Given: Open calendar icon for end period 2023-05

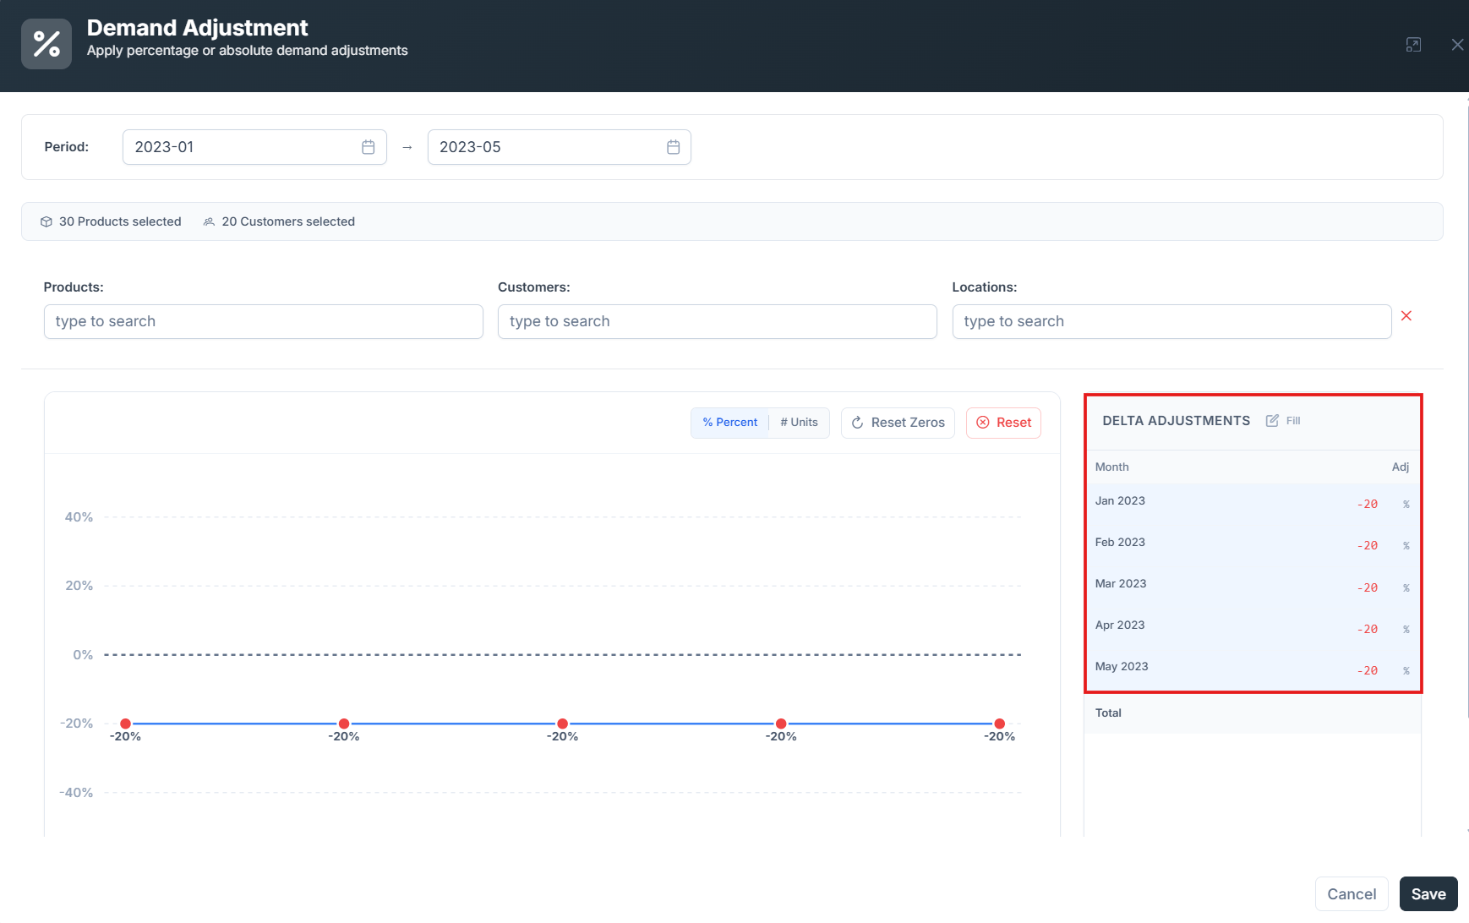Looking at the screenshot, I should 674,147.
